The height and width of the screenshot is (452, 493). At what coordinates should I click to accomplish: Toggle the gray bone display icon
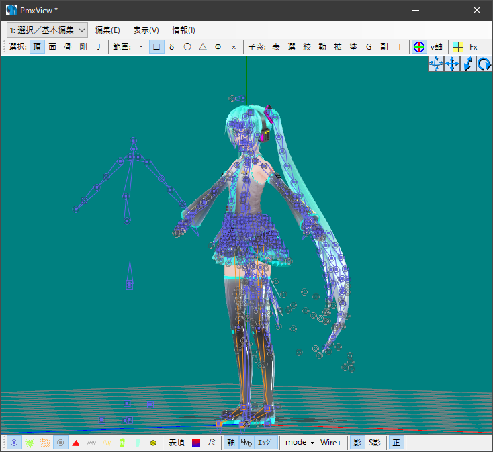click(60, 443)
